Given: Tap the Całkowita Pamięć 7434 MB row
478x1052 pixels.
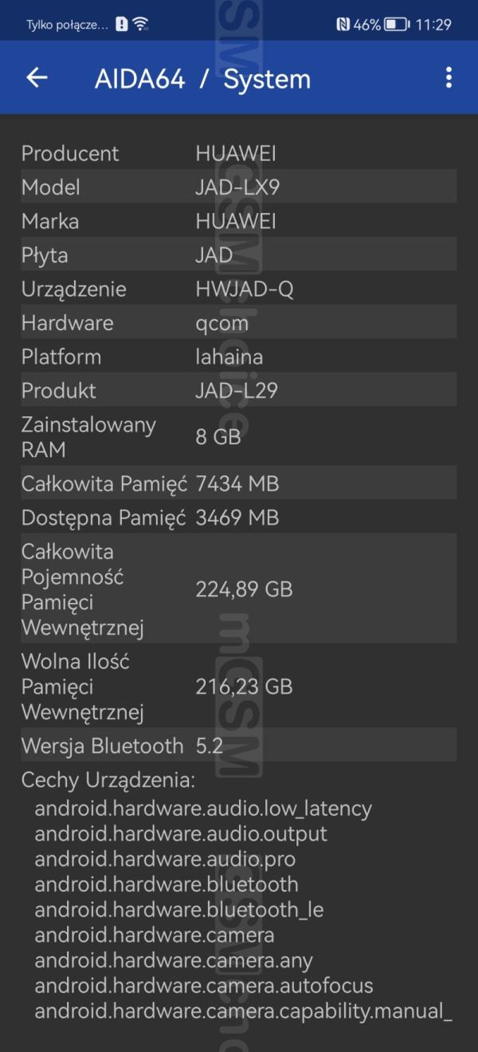Looking at the screenshot, I should point(238,483).
